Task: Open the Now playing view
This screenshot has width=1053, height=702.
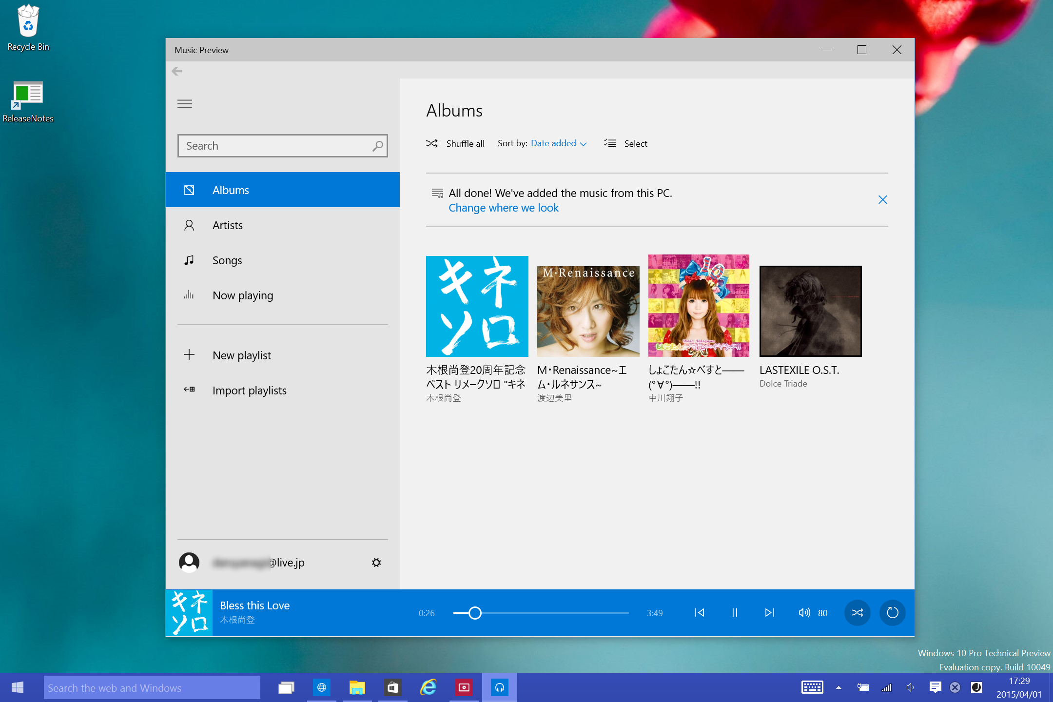Action: (243, 295)
